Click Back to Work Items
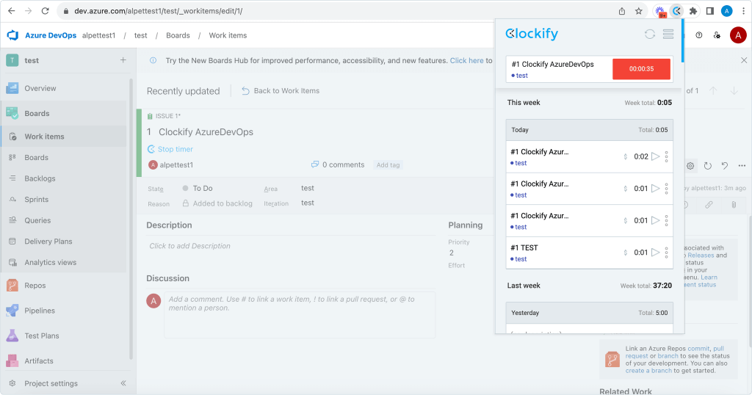Image resolution: width=752 pixels, height=395 pixels. [281, 90]
